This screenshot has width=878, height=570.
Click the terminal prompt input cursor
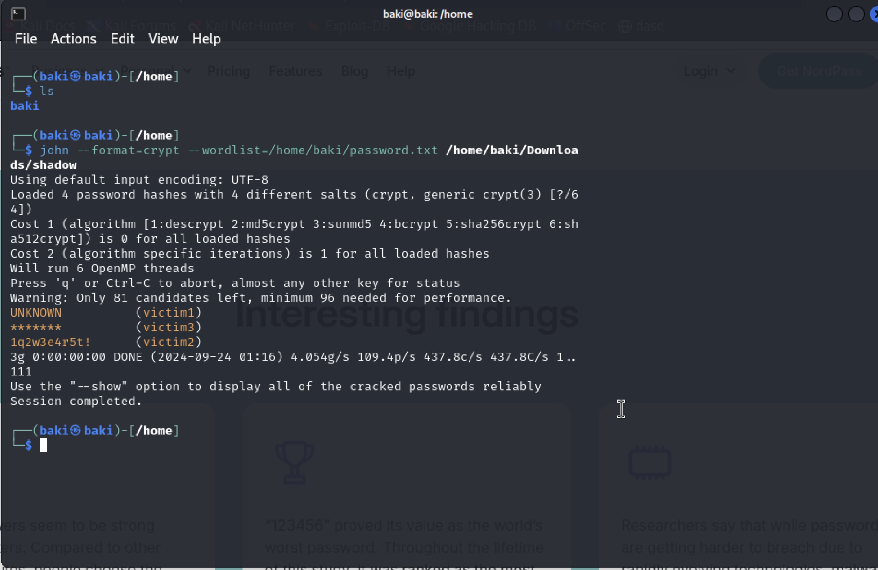44,445
